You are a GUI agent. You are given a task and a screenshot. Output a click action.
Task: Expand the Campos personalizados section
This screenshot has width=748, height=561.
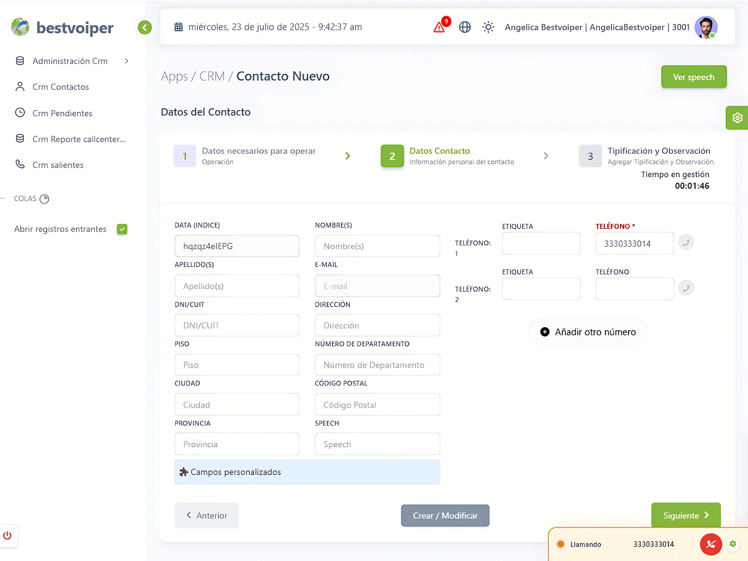[307, 472]
